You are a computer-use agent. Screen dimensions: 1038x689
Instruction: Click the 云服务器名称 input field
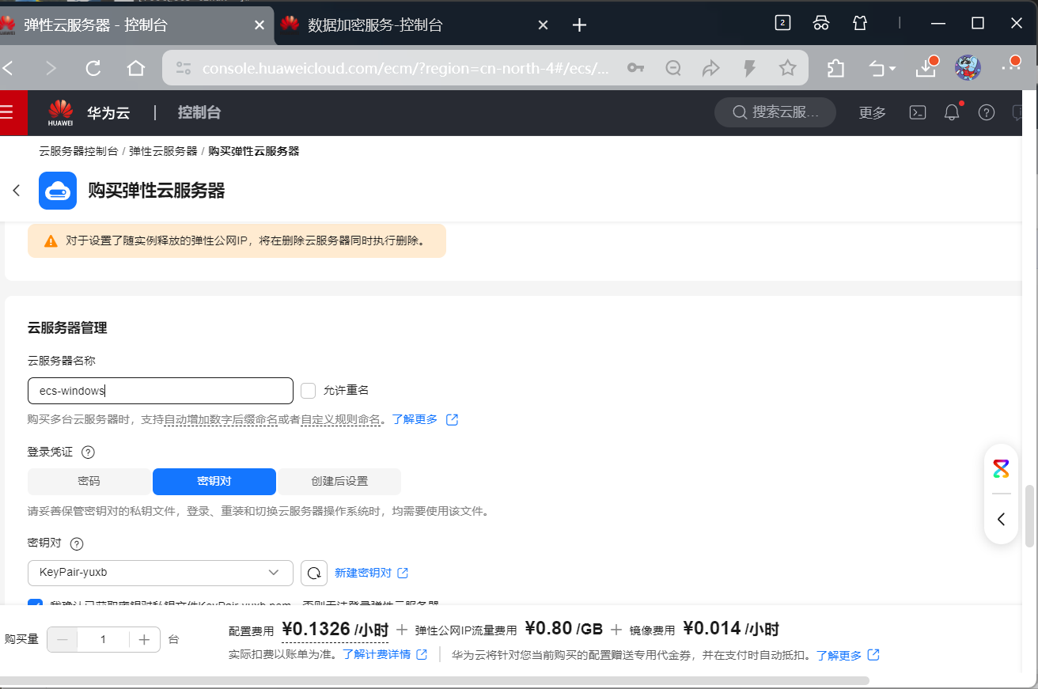(161, 390)
